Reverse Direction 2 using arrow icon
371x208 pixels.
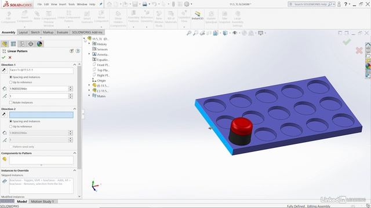coord(4,114)
